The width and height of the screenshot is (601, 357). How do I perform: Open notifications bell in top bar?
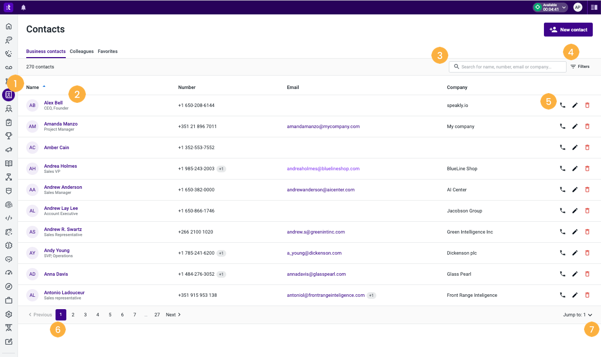coord(23,7)
